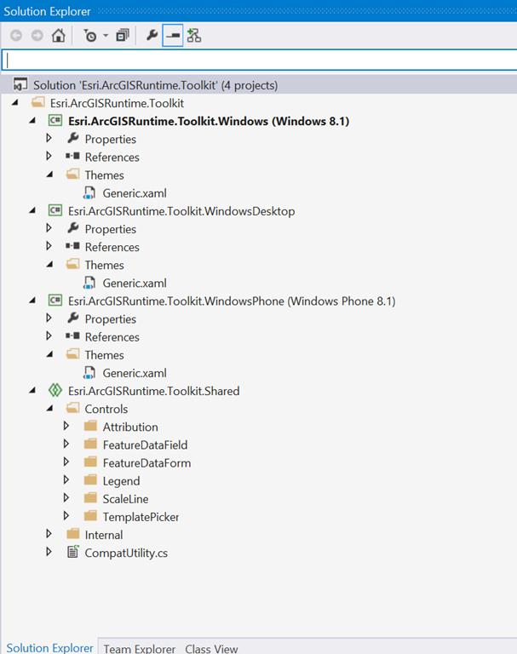Click the CompatUtility.cs file icon
This screenshot has width=517, height=654.
[73, 552]
